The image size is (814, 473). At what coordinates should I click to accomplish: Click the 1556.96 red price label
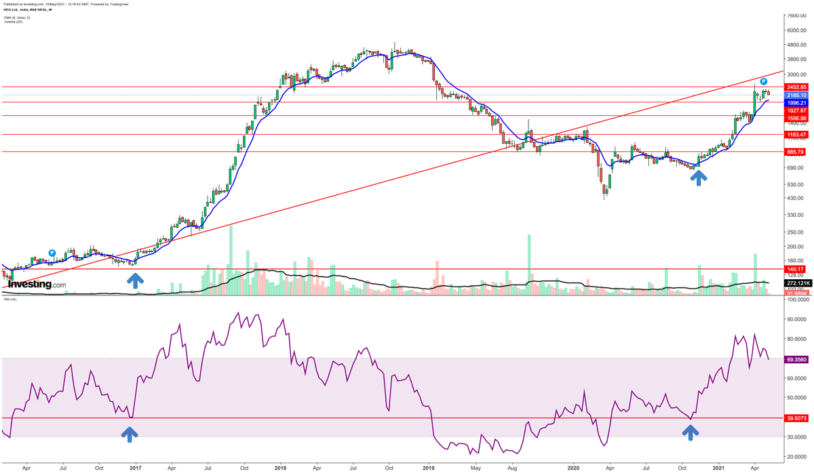(796, 118)
